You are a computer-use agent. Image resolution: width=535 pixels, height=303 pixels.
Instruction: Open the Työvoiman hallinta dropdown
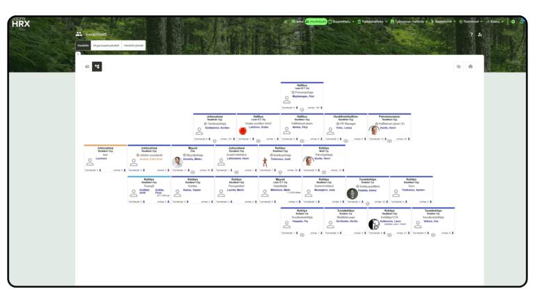point(412,22)
